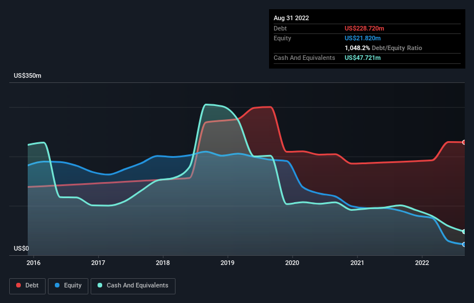Click the Equity label in tooltip

point(282,38)
